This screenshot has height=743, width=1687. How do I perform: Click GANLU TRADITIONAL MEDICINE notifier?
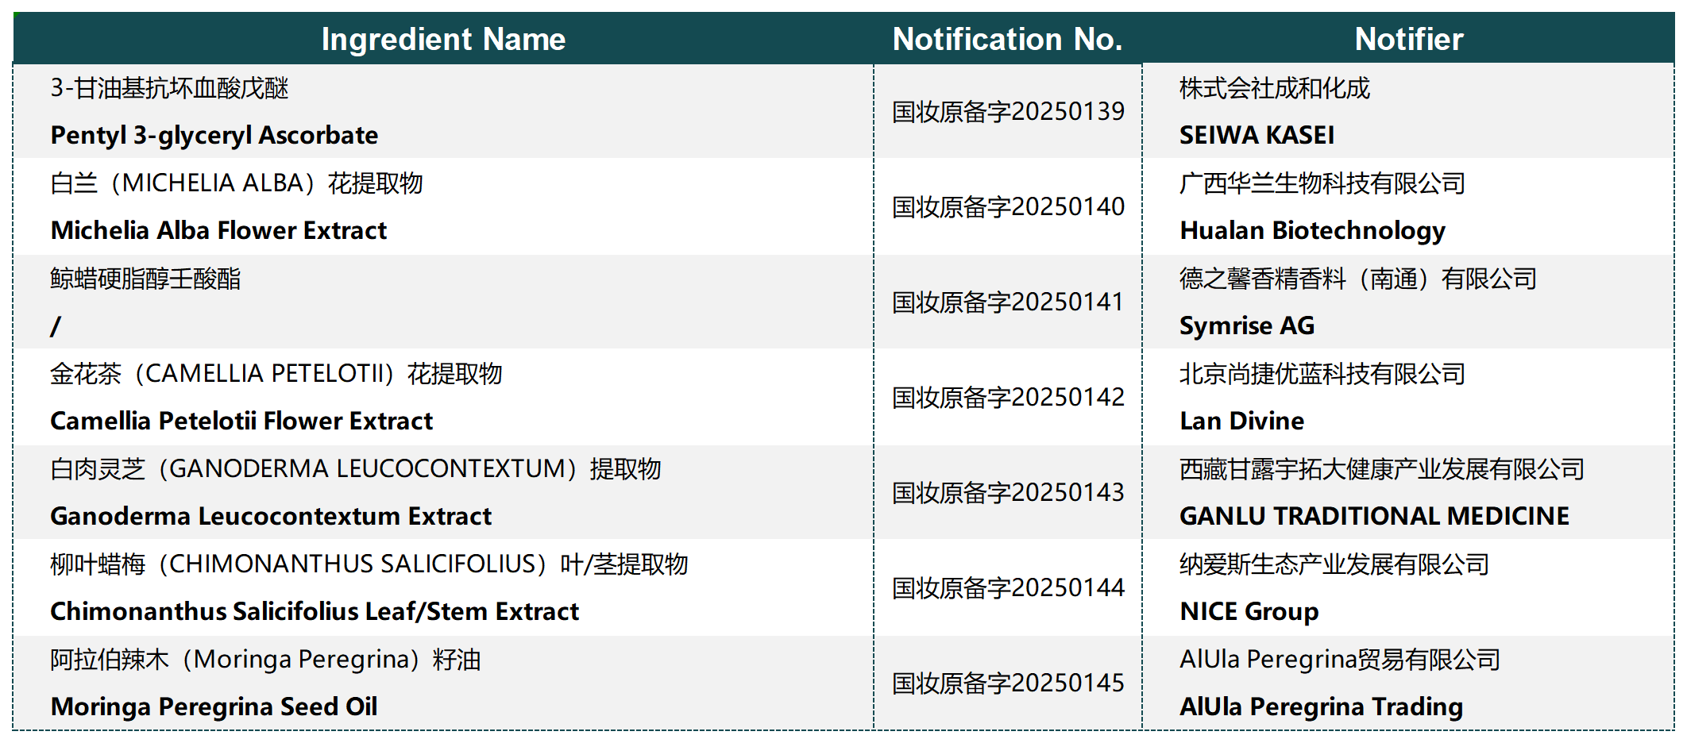tap(1374, 516)
